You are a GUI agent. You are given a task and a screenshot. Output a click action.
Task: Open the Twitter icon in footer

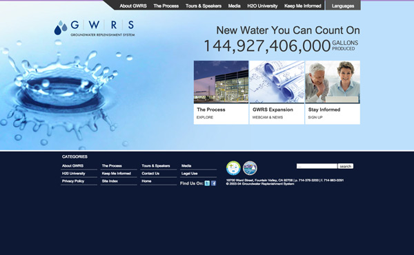click(x=207, y=183)
